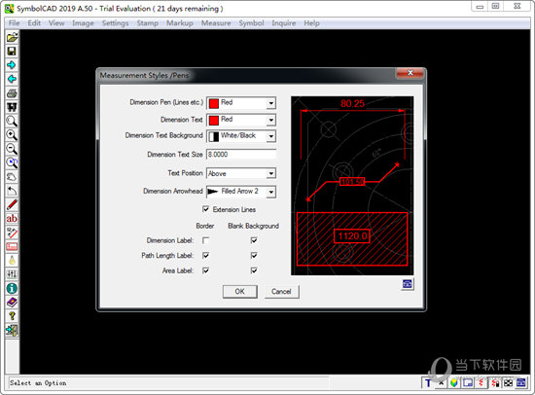Click the light bulb icon
The width and height of the screenshot is (535, 395).
click(12, 261)
